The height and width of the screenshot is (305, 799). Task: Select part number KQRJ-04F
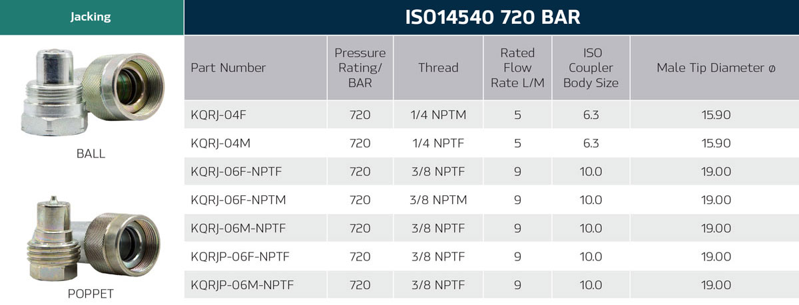point(218,115)
